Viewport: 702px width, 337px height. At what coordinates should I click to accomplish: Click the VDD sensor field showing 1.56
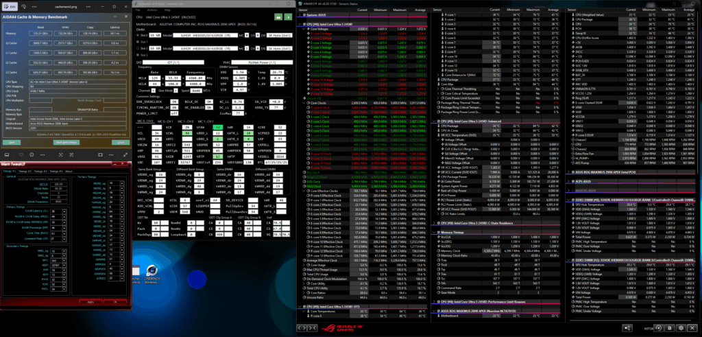[240, 72]
